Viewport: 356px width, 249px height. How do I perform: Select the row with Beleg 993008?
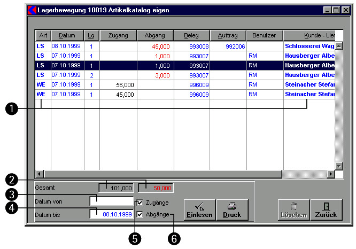pos(185,46)
